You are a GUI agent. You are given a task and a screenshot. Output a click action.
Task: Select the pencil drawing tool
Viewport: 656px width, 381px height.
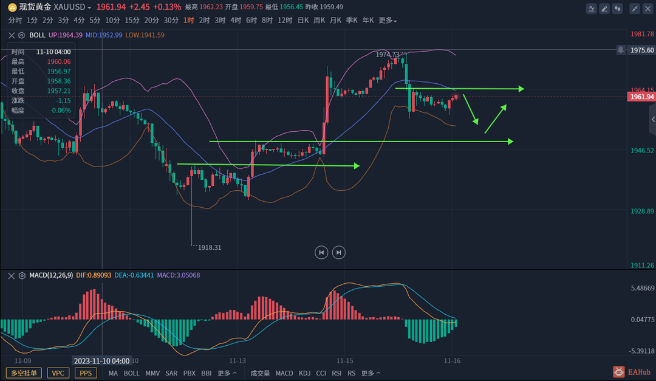pyautogui.click(x=604, y=9)
